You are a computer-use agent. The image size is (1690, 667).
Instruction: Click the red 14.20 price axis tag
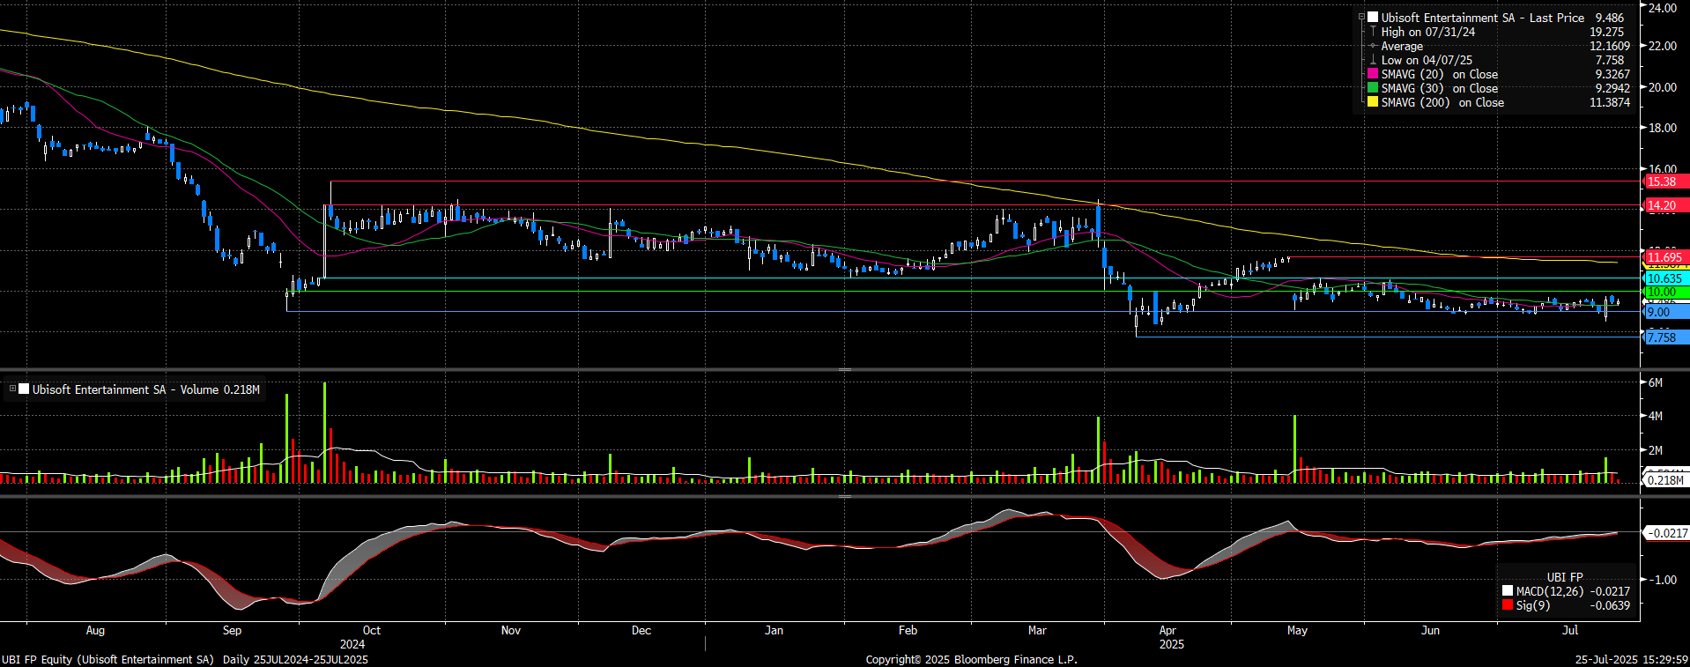pos(1664,205)
